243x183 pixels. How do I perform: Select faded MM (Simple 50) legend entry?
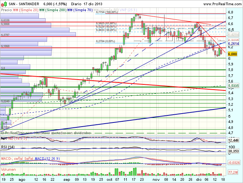(106, 10)
